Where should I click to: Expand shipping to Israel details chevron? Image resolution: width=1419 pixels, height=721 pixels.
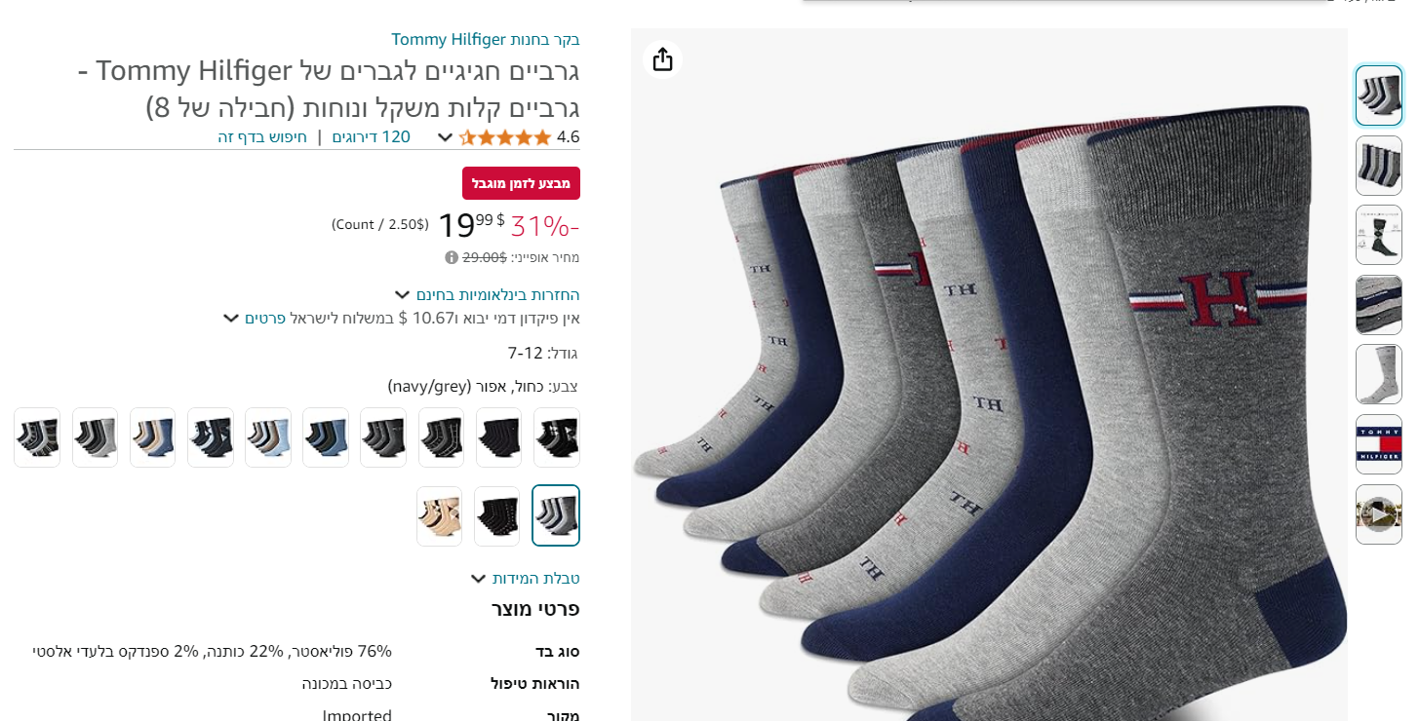click(x=231, y=318)
